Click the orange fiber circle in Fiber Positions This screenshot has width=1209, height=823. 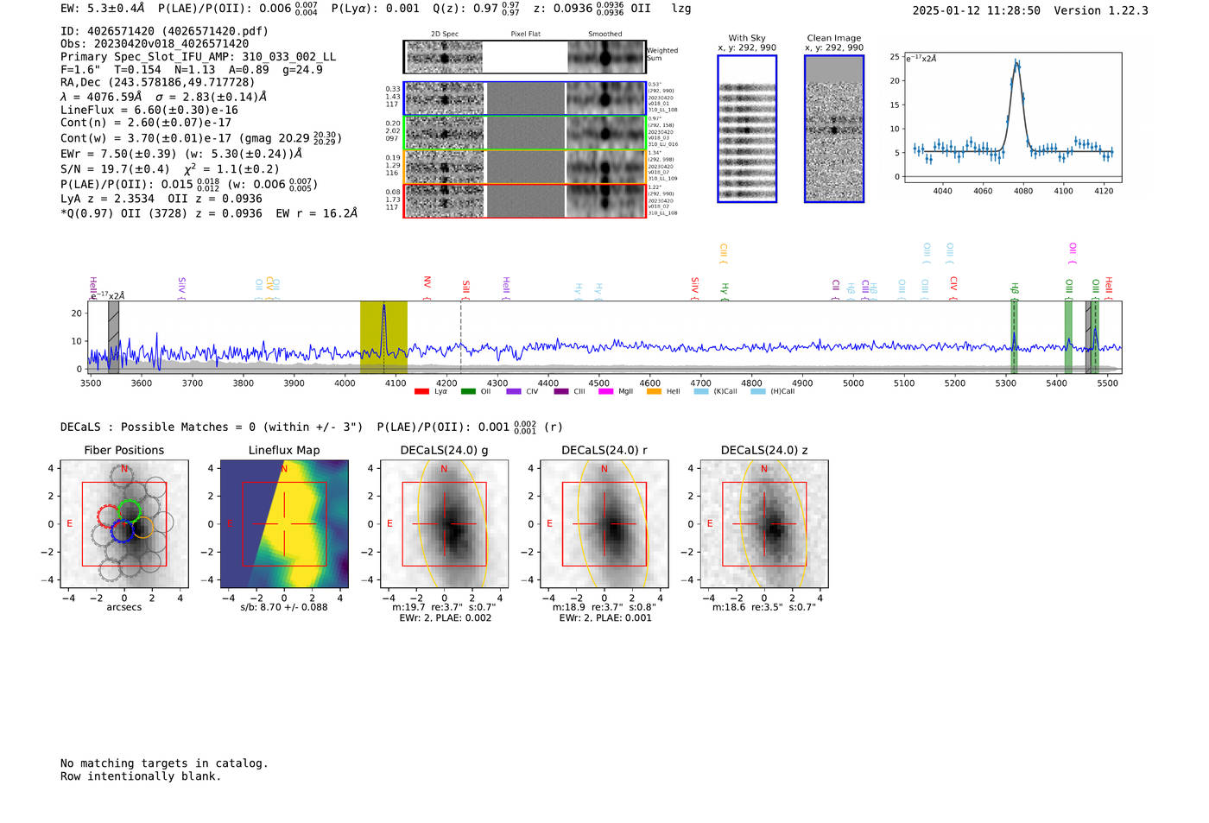(x=142, y=528)
